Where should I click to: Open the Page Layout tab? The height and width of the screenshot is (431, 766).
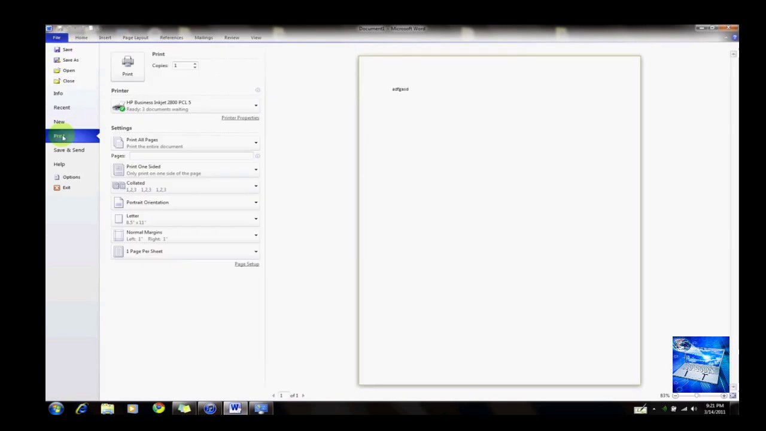point(135,38)
